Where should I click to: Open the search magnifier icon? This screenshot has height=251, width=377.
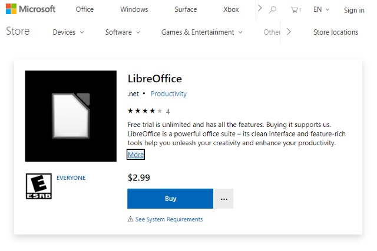(272, 10)
